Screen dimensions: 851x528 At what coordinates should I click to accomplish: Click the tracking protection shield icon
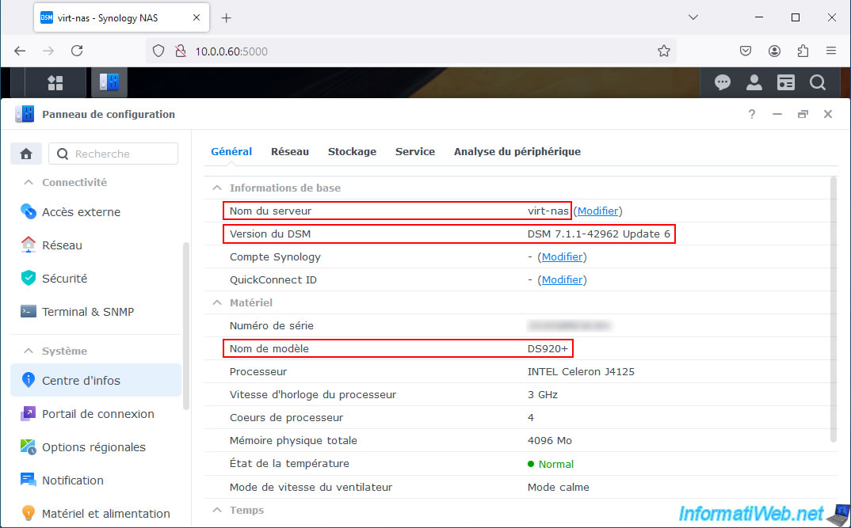pyautogui.click(x=158, y=51)
